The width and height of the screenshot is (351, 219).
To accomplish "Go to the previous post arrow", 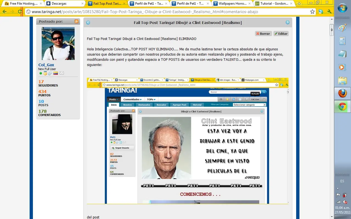I will point(88,22).
